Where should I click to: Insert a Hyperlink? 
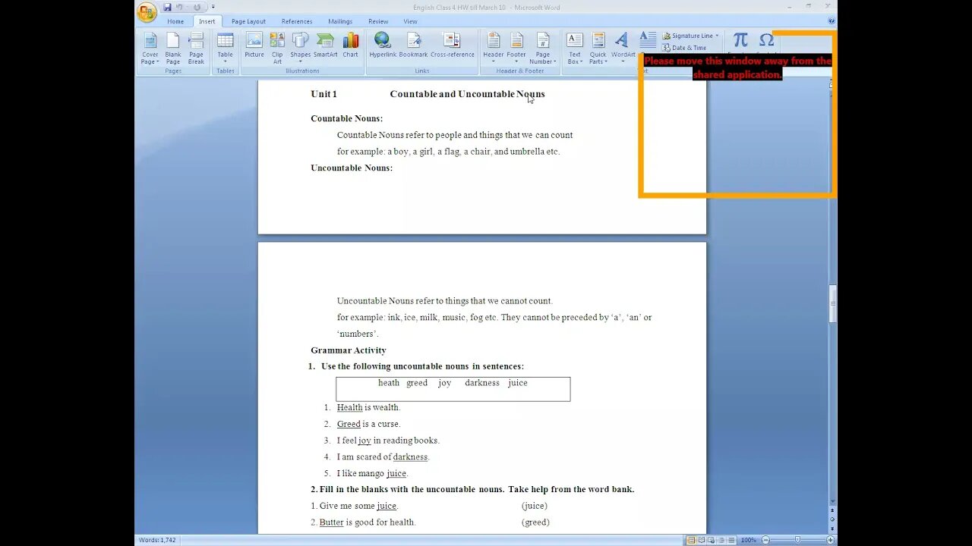[383, 45]
